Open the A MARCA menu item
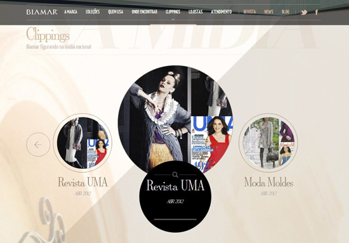The image size is (349, 243). [x=71, y=12]
